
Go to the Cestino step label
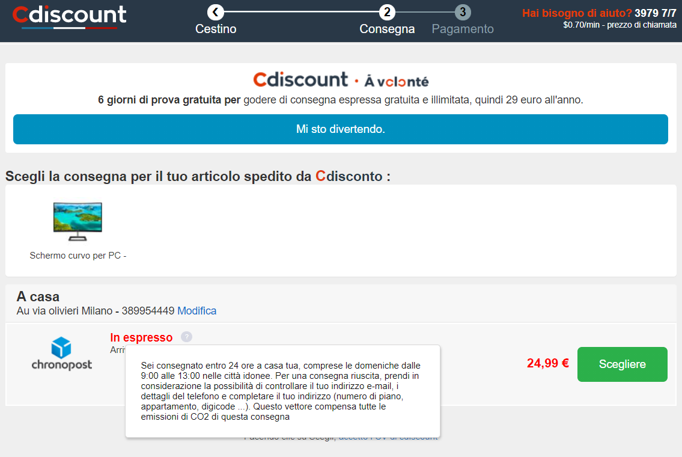pyautogui.click(x=216, y=29)
